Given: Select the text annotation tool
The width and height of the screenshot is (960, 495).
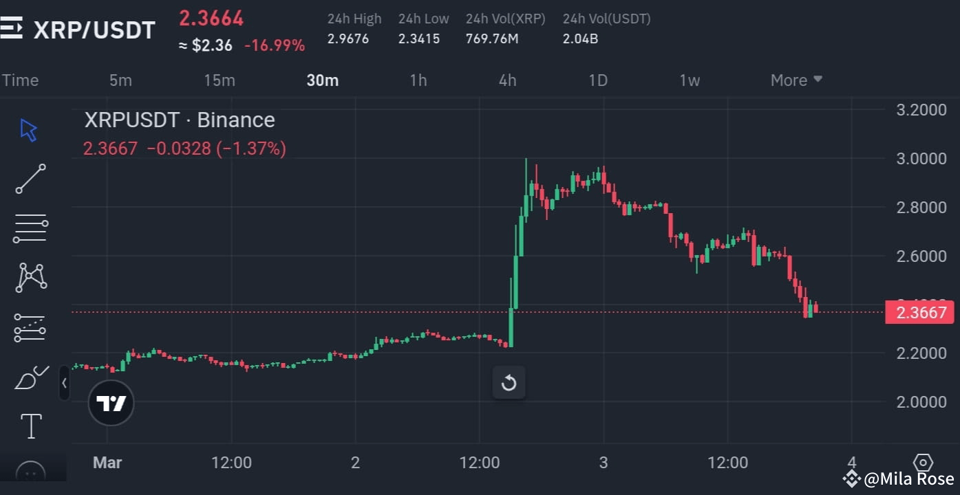Looking at the screenshot, I should click(x=30, y=426).
